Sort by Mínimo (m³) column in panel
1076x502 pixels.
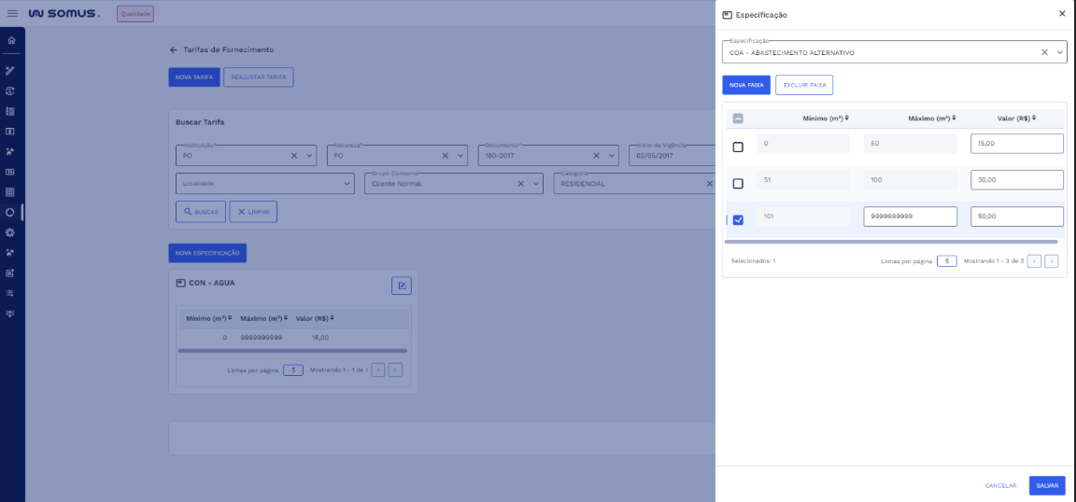click(825, 119)
